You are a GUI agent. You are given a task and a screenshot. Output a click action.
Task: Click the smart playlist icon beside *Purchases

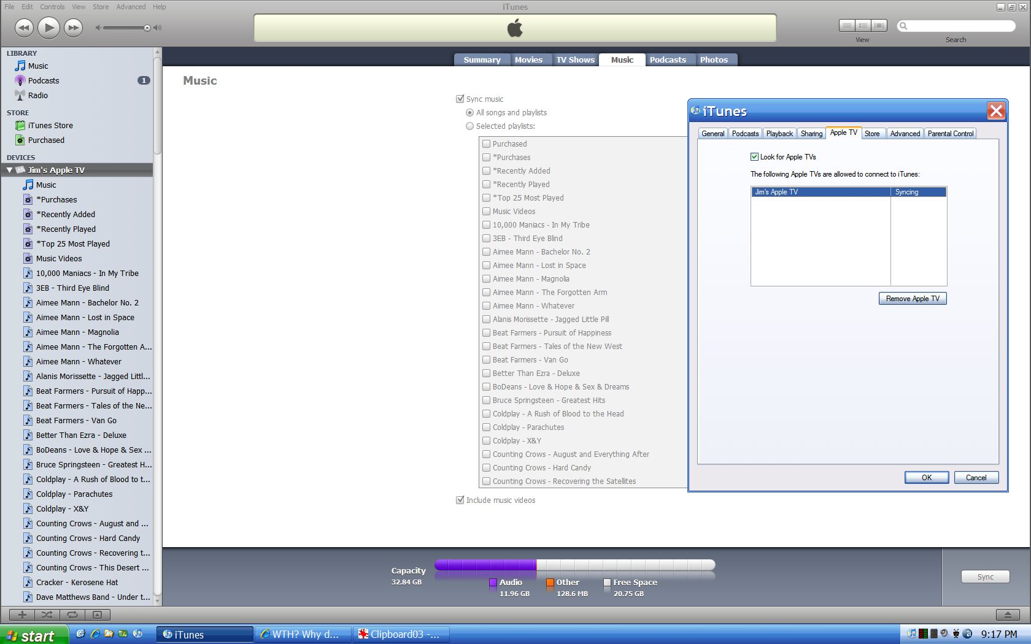pyautogui.click(x=28, y=199)
